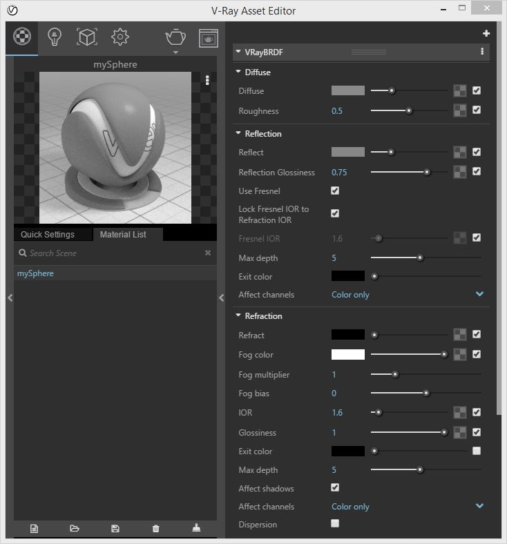Screen dimensions: 507x544
Task: Click the Fog bias value 0
Action: (334, 394)
